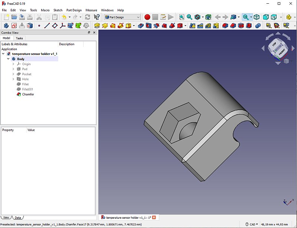Viewport: 297px width, 228px height.
Task: Open subtractive primitive dropdown arrow
Action: coord(185,26)
